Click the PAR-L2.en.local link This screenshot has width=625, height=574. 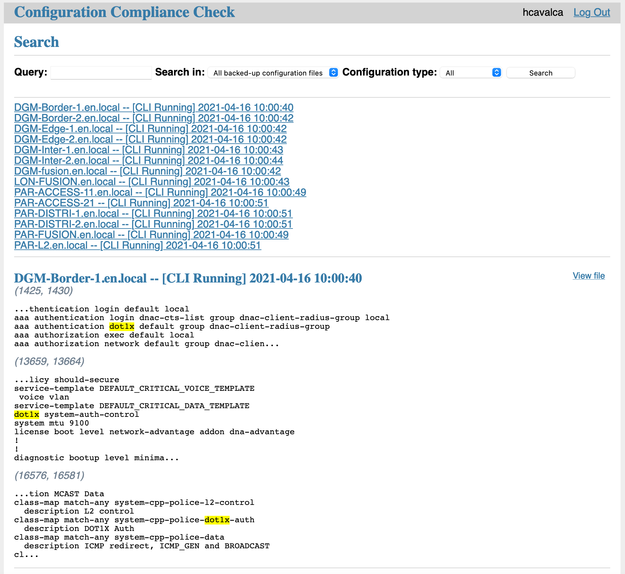click(137, 245)
